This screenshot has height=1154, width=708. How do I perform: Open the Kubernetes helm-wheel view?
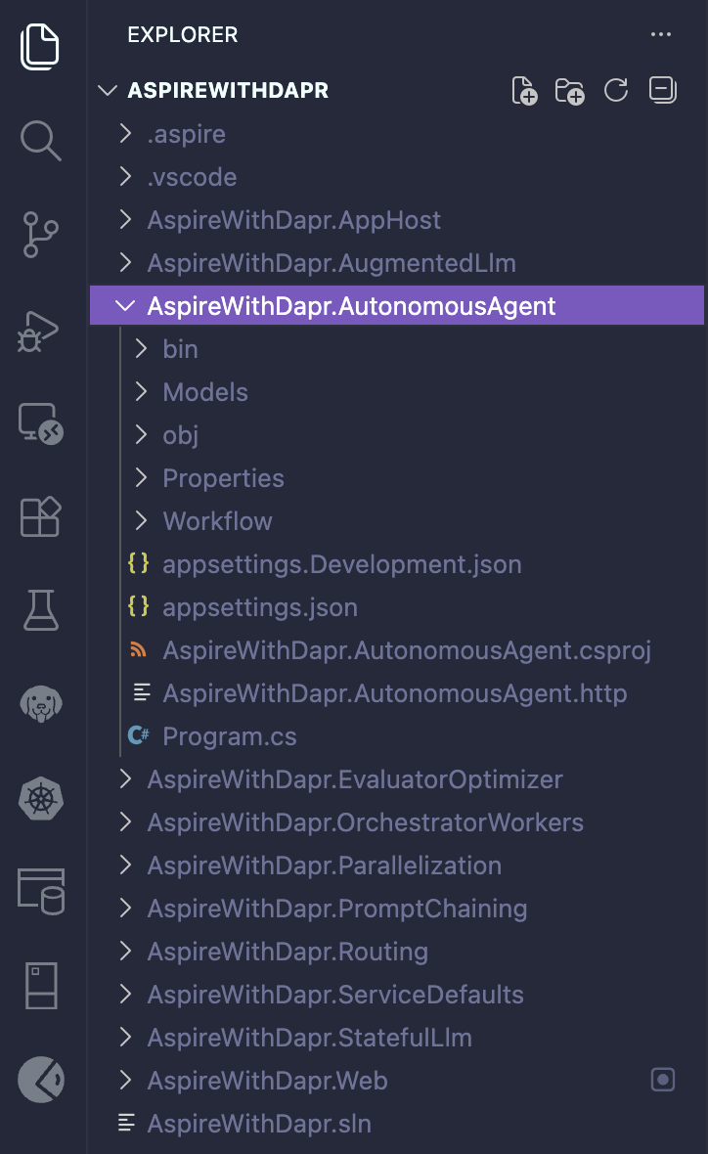coord(41,798)
